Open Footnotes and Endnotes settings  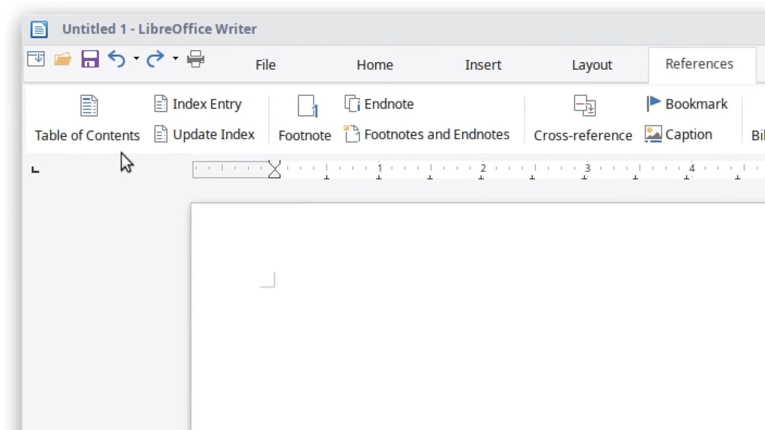(352, 134)
